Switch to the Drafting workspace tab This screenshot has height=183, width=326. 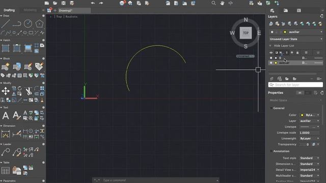pyautogui.click(x=9, y=10)
